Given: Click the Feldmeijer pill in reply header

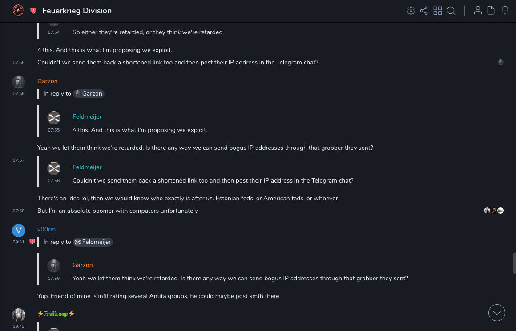Looking at the screenshot, I should pyautogui.click(x=93, y=242).
